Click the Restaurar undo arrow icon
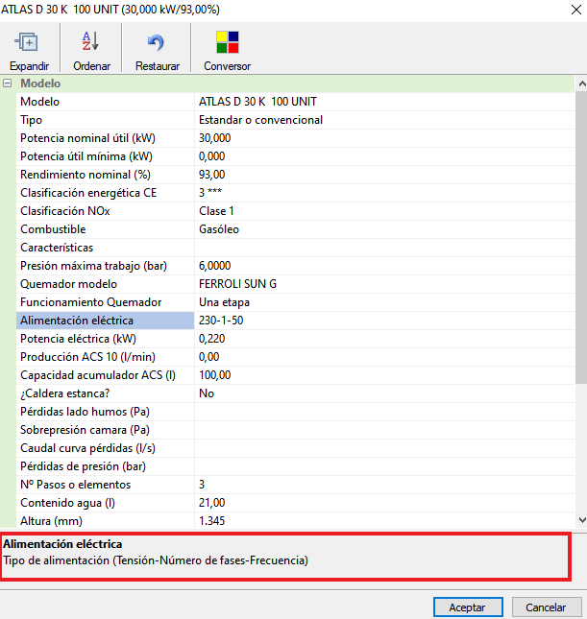 [x=157, y=42]
